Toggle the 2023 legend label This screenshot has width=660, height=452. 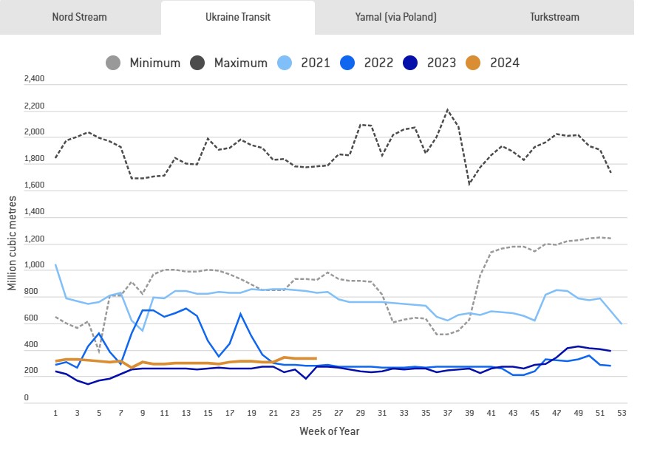(x=443, y=63)
